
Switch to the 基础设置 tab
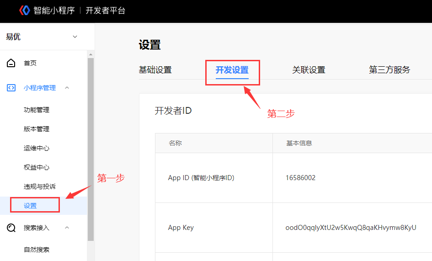(x=155, y=70)
